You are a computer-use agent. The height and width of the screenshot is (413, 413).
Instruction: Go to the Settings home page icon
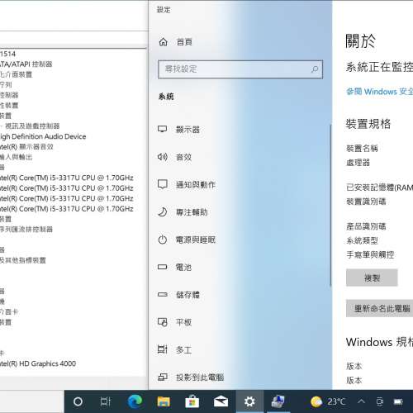[164, 42]
